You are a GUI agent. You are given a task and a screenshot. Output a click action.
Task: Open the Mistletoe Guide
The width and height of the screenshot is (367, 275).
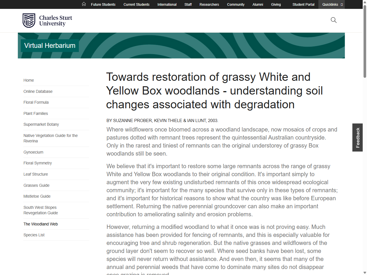click(x=37, y=196)
